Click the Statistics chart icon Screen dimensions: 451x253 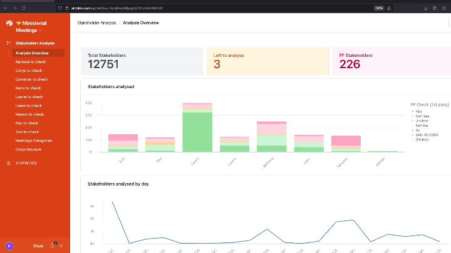click(9, 163)
